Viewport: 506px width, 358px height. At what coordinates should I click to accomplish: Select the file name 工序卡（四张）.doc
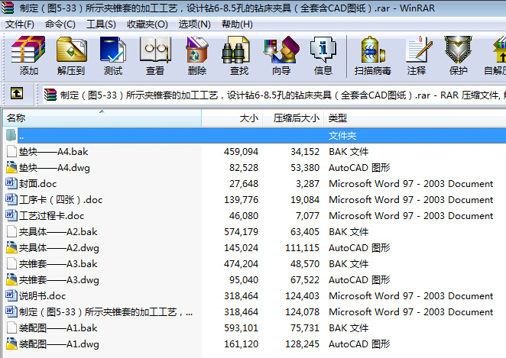pos(60,200)
